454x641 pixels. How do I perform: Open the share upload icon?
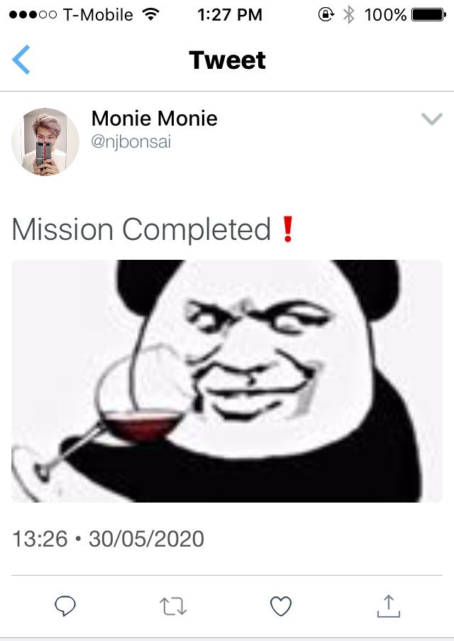[x=388, y=606]
